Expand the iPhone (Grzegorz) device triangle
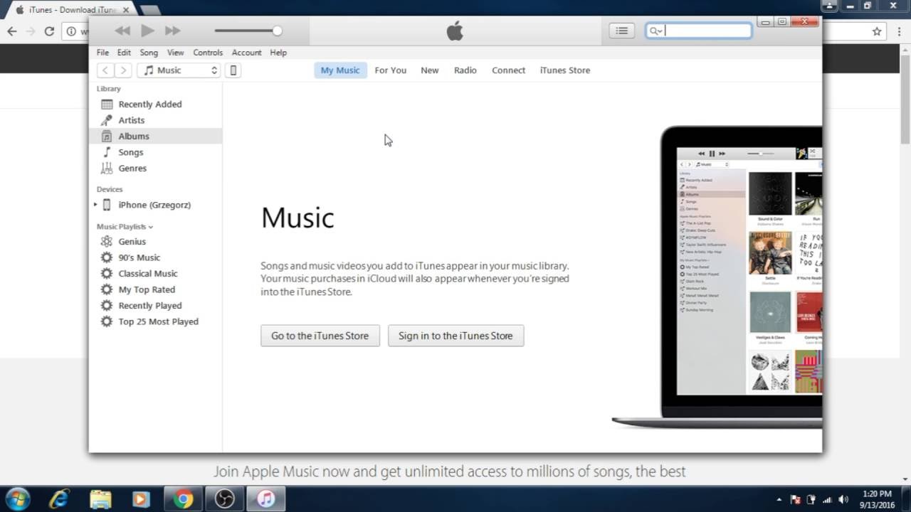The height and width of the screenshot is (512, 911). pyautogui.click(x=95, y=205)
